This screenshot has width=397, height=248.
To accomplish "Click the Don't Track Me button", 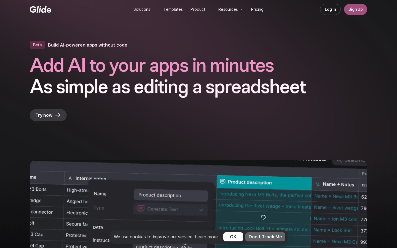I will 265,237.
